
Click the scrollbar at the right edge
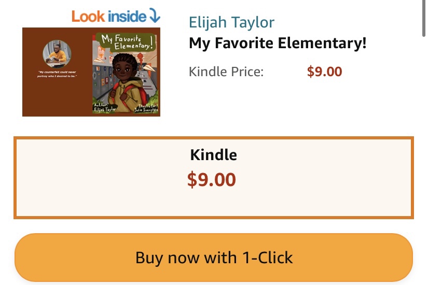pos(424,21)
